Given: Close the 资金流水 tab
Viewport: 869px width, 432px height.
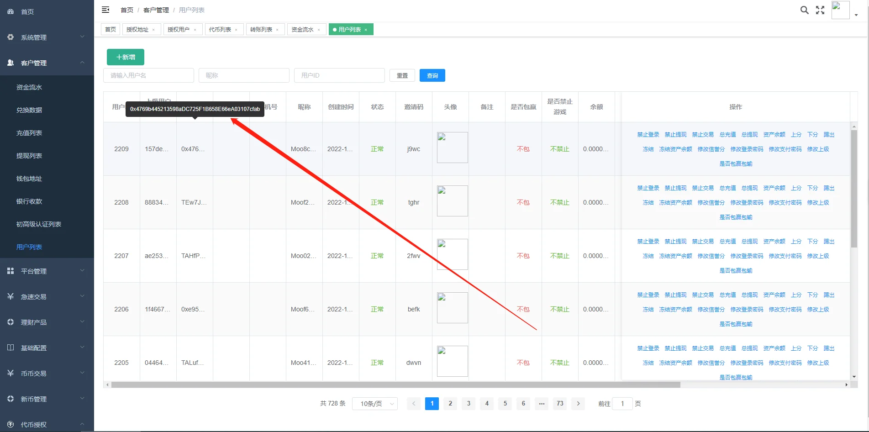Looking at the screenshot, I should pyautogui.click(x=319, y=30).
